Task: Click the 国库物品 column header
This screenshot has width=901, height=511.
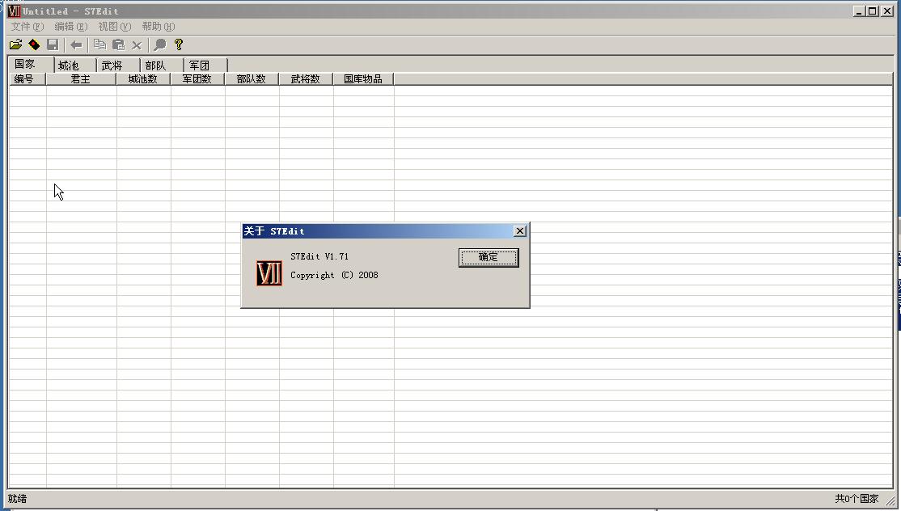Action: point(363,79)
